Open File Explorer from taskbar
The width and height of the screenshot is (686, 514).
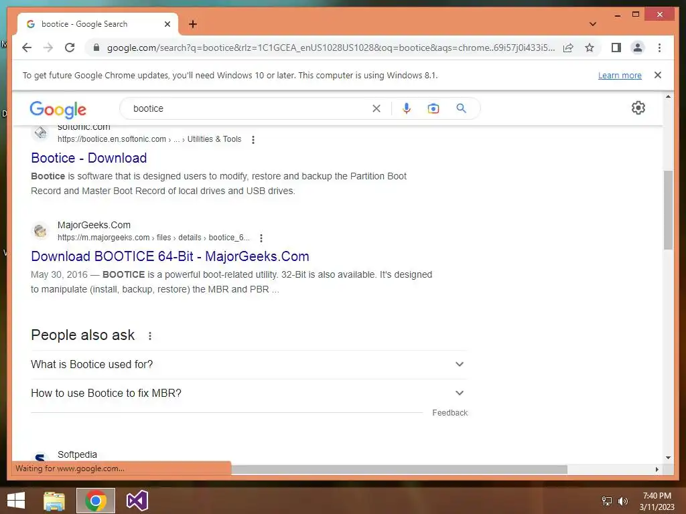(54, 501)
